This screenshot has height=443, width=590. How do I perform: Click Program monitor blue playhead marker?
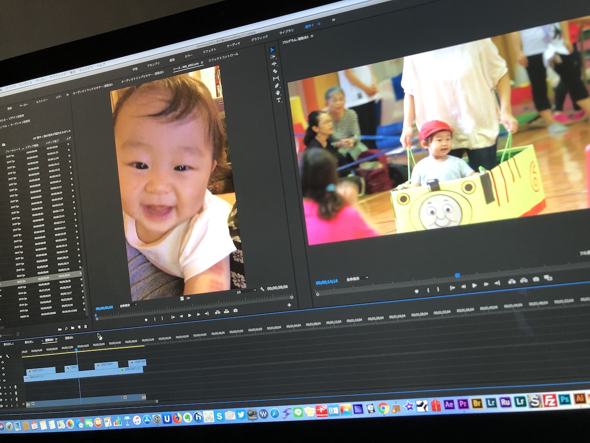[x=457, y=275]
